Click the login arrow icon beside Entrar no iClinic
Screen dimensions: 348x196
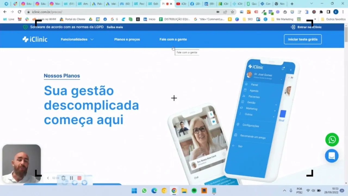[x=293, y=27]
